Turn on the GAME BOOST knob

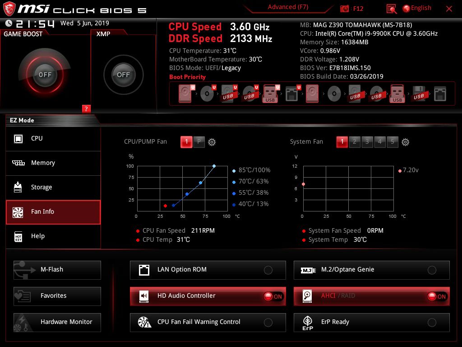pos(45,75)
